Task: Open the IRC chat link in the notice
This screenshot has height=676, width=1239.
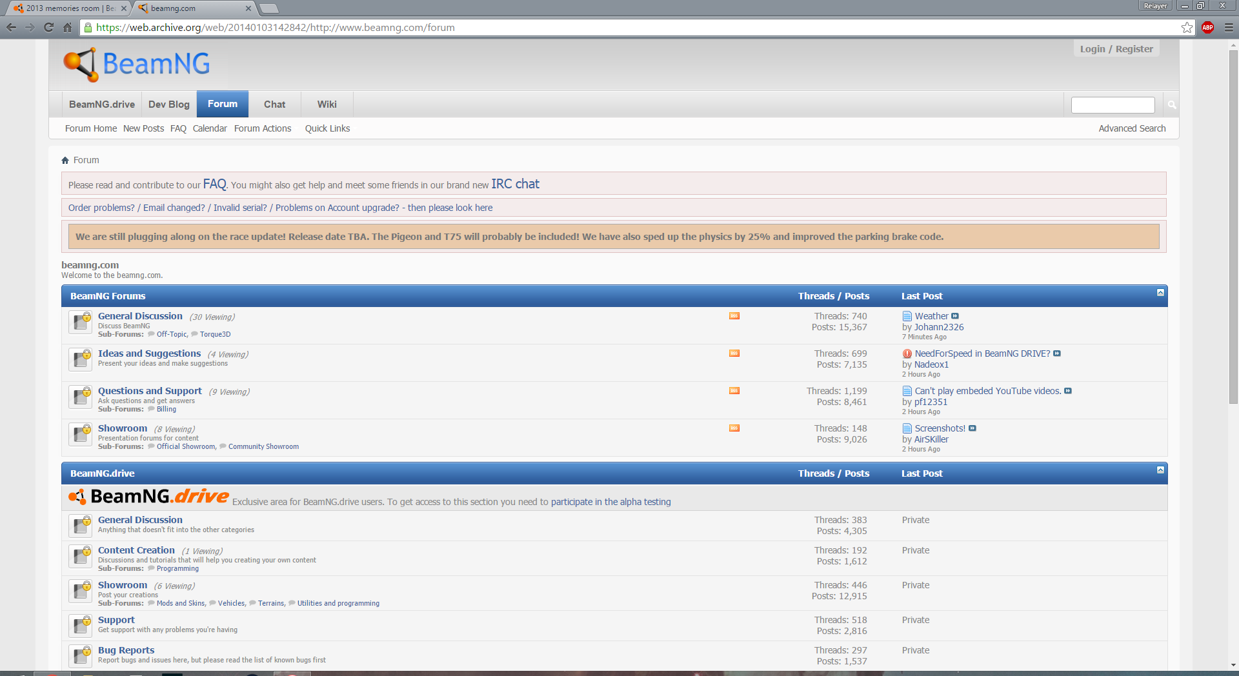Action: (515, 184)
